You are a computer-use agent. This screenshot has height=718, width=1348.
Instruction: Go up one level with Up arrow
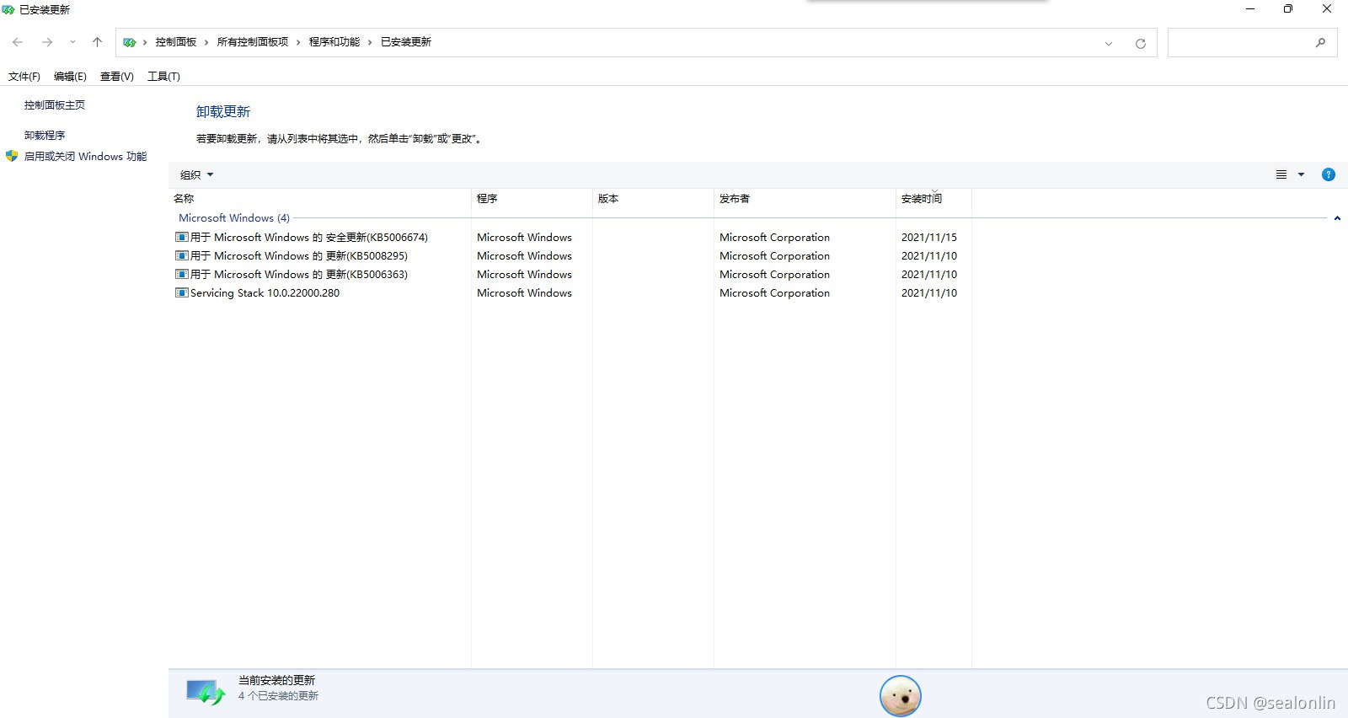pyautogui.click(x=97, y=42)
